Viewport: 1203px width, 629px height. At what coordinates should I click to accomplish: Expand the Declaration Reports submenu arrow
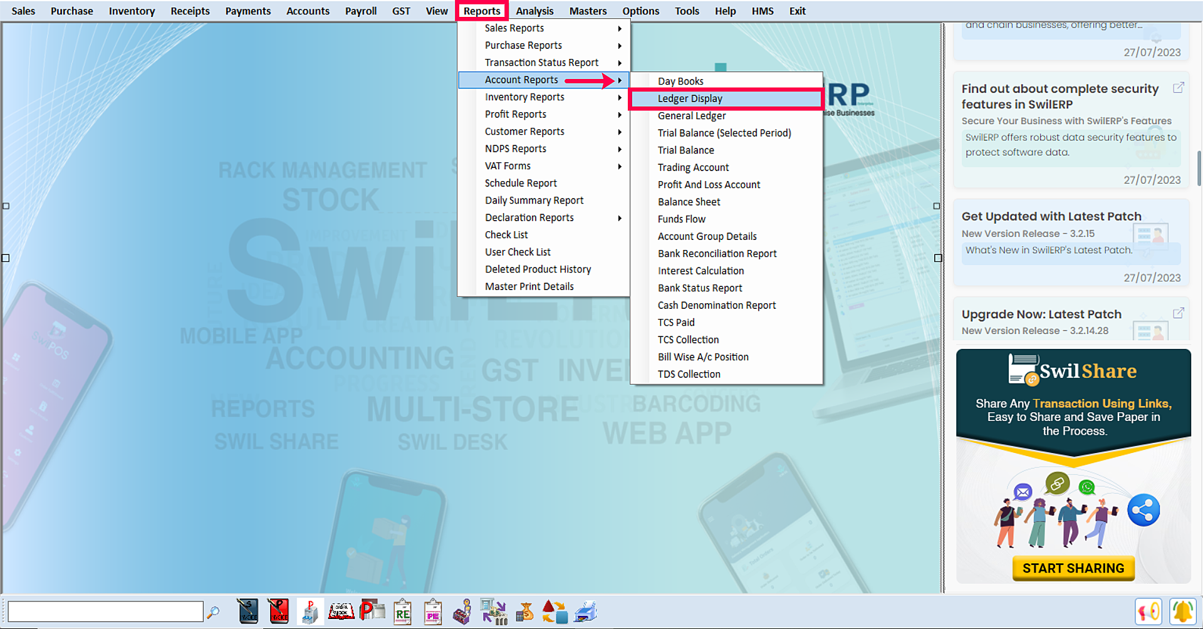coord(620,218)
